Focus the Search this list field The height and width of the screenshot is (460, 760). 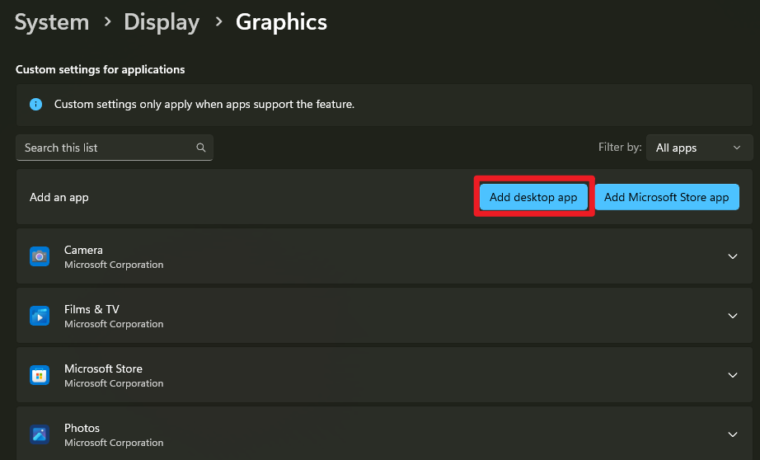(107, 148)
